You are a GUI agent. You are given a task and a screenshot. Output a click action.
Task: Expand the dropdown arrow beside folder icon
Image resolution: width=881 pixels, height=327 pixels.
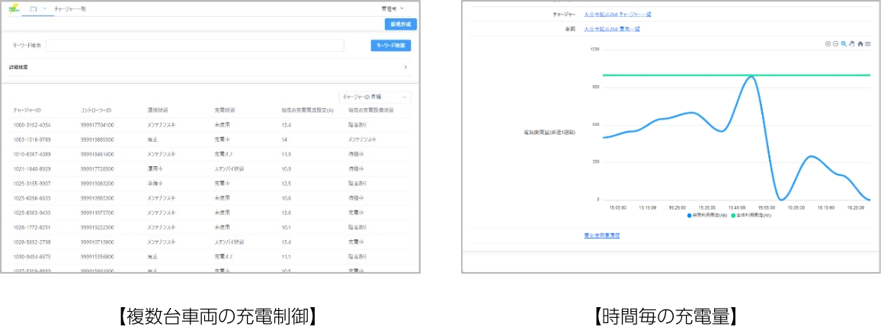point(44,8)
